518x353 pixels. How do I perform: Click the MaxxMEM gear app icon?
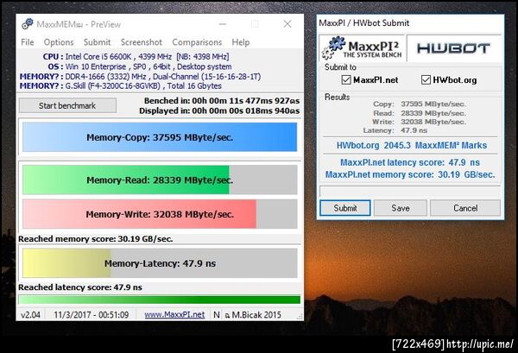click(x=27, y=24)
